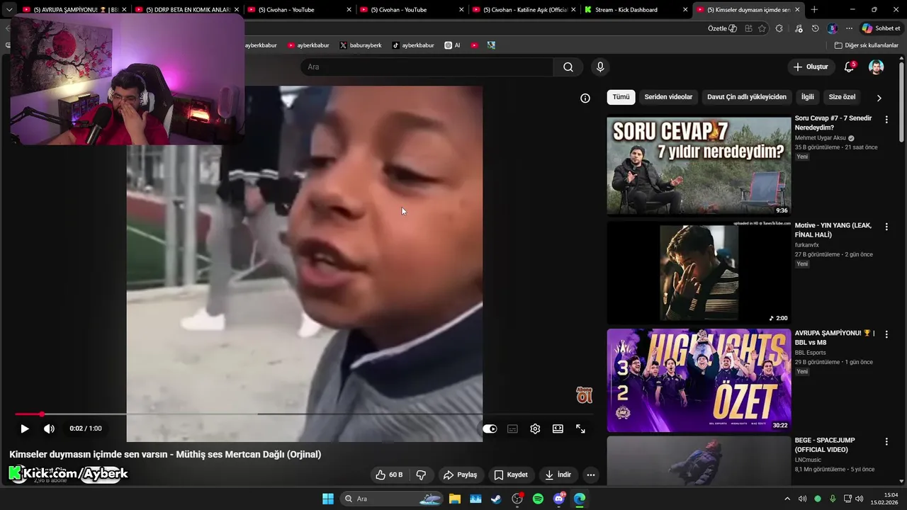Open Sohbet et Copilot chat

(x=881, y=28)
